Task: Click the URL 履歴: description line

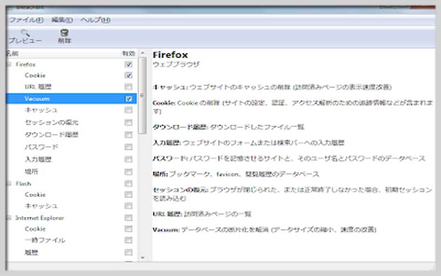Action: point(202,214)
